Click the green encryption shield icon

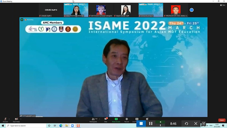[22, 20]
